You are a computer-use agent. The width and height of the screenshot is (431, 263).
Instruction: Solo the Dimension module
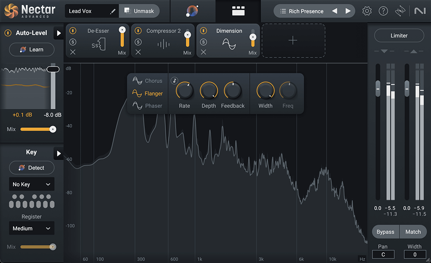click(x=203, y=42)
